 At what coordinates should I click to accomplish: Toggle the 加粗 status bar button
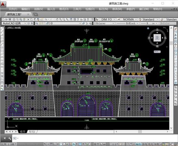click(156, 144)
